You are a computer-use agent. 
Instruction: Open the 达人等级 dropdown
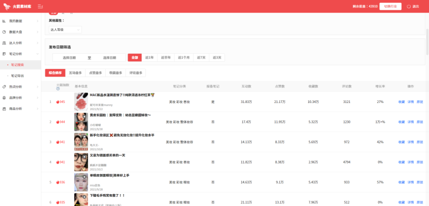(65, 29)
